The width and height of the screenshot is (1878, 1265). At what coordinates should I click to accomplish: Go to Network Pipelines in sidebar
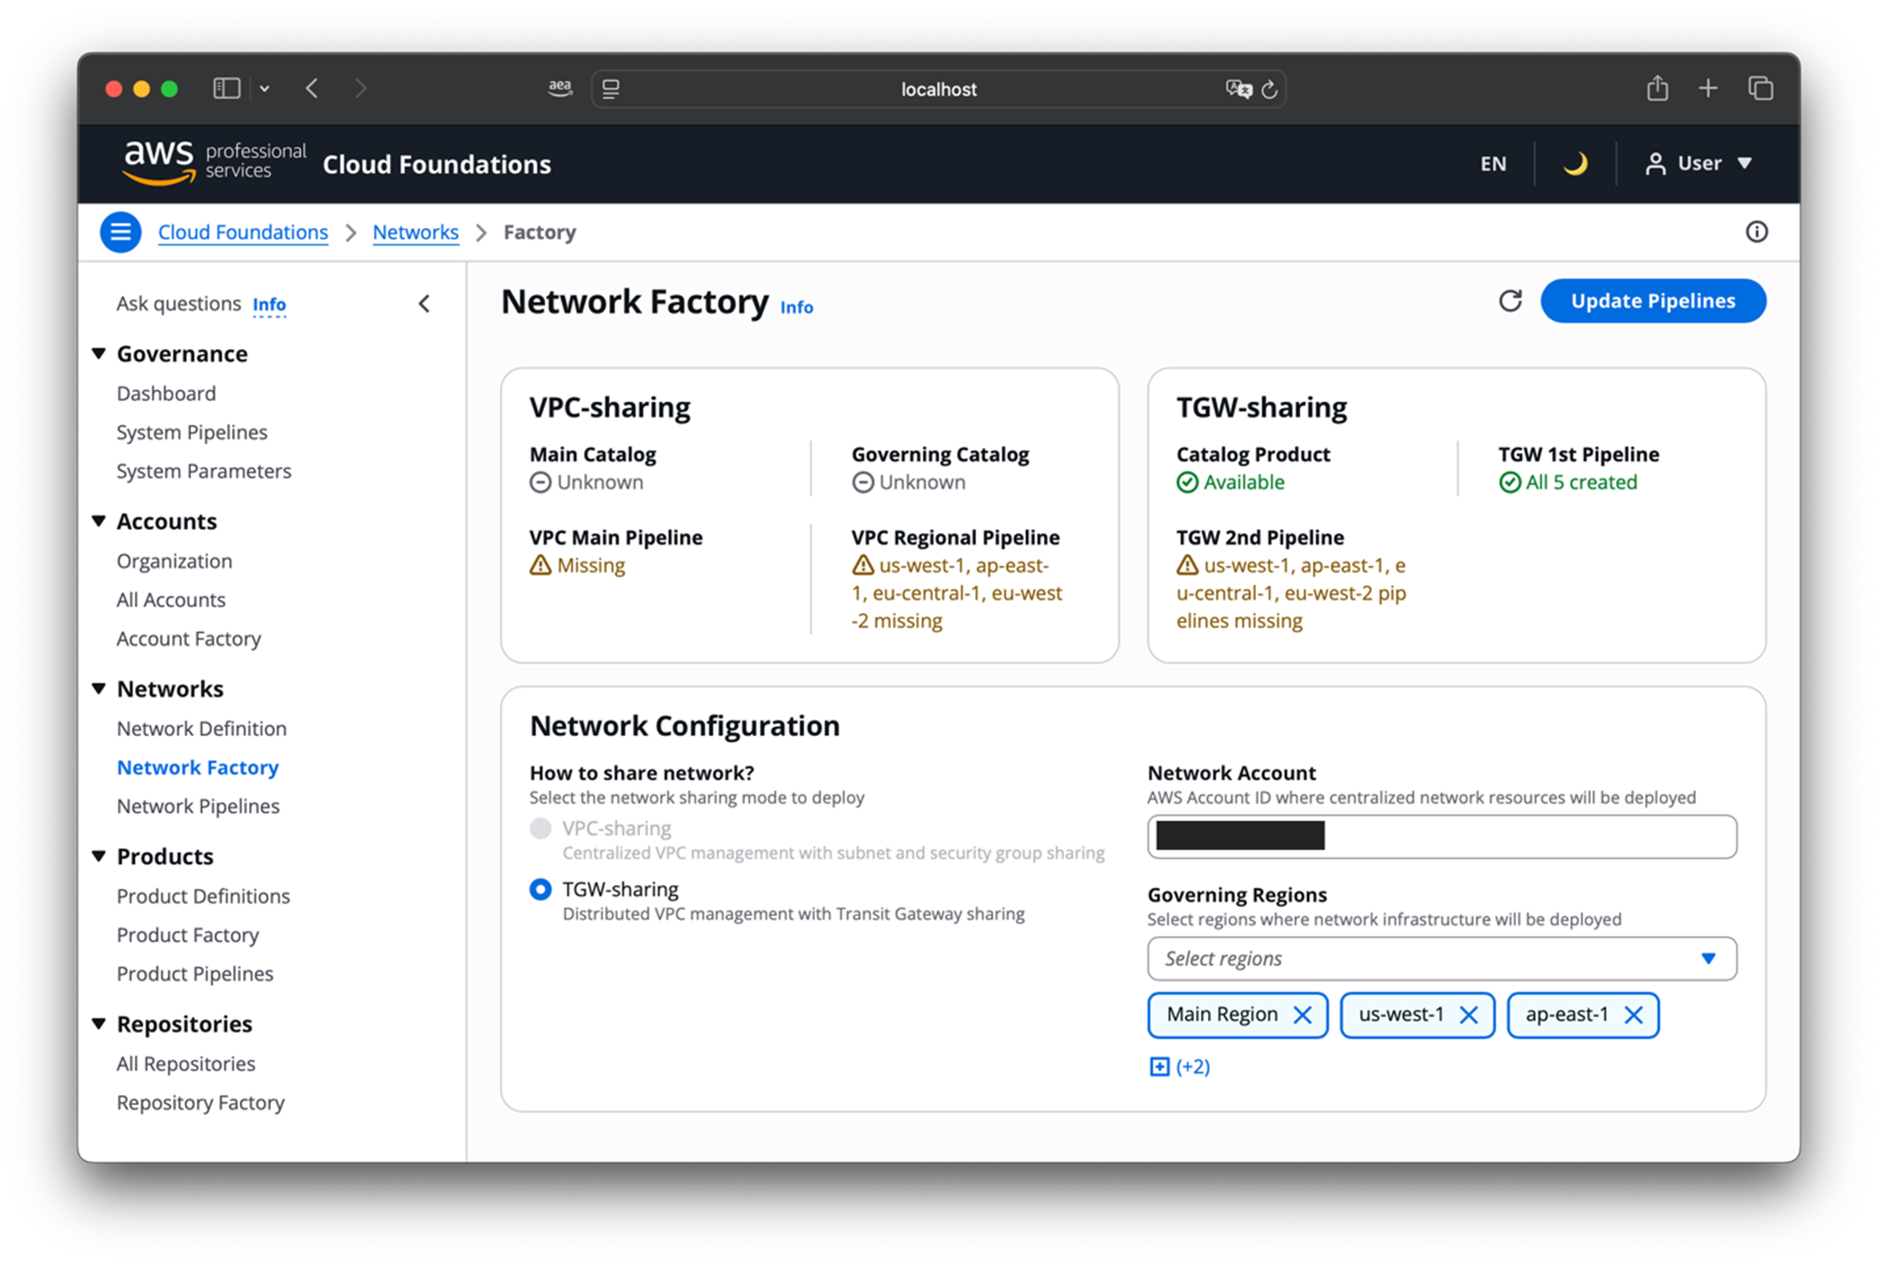pos(198,806)
